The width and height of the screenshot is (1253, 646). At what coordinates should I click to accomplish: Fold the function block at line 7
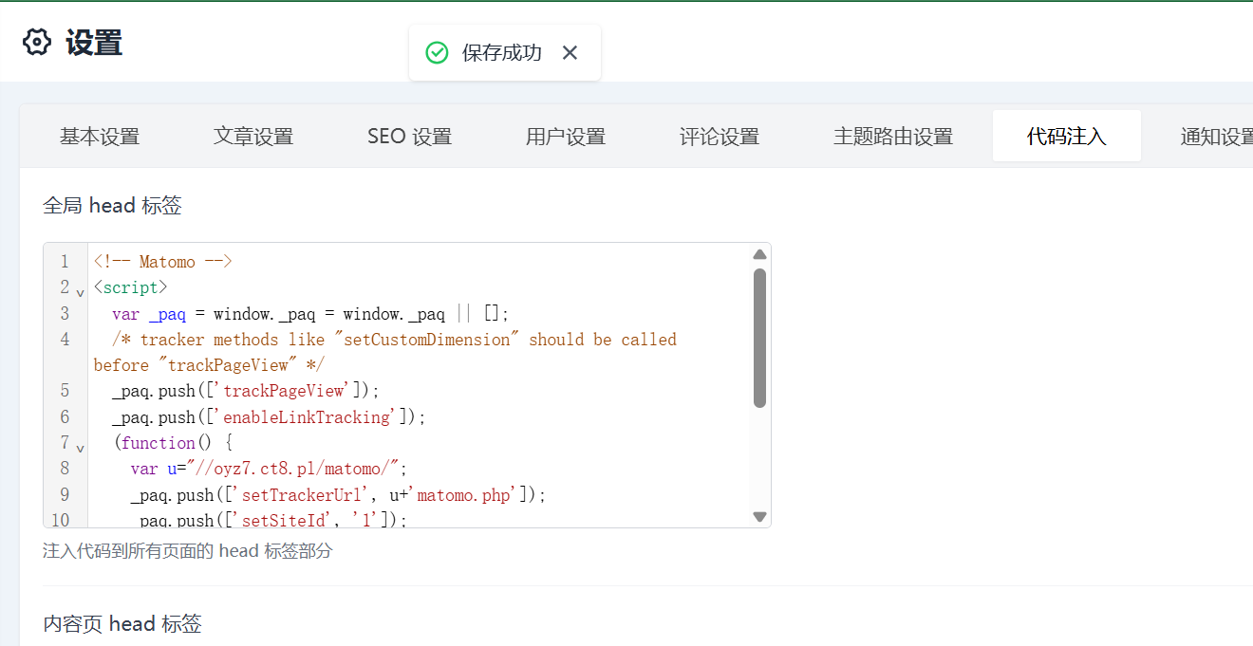[x=80, y=448]
